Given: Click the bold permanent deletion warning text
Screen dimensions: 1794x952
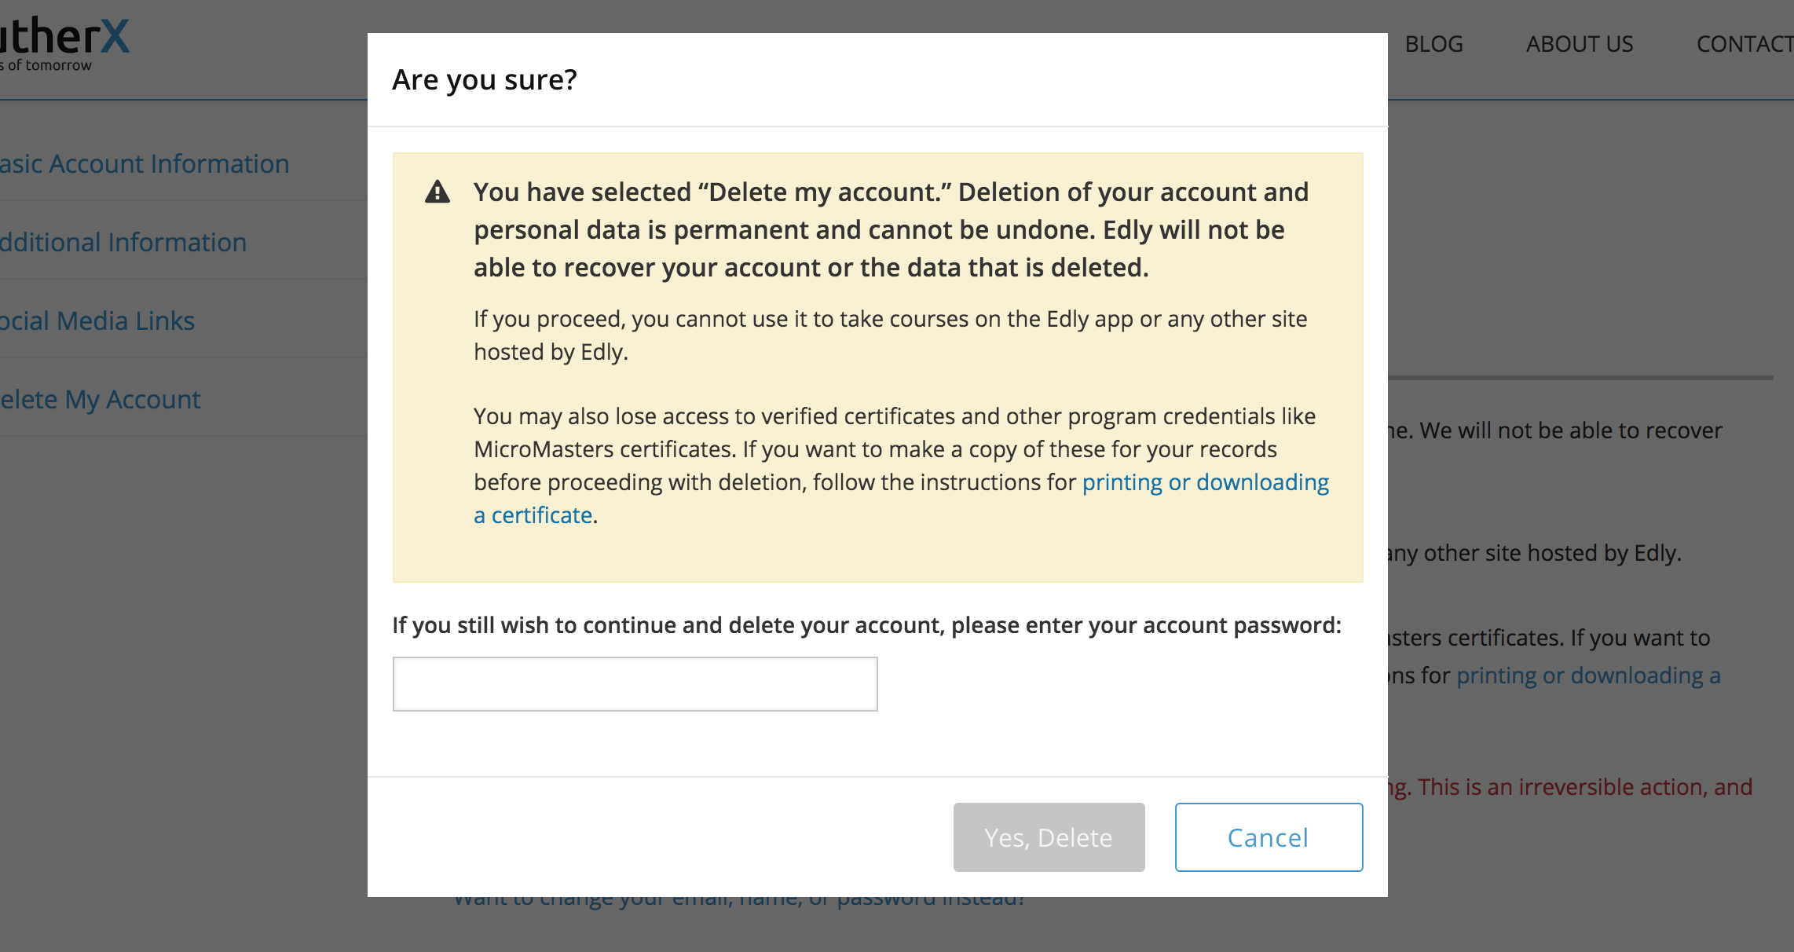Looking at the screenshot, I should (892, 230).
